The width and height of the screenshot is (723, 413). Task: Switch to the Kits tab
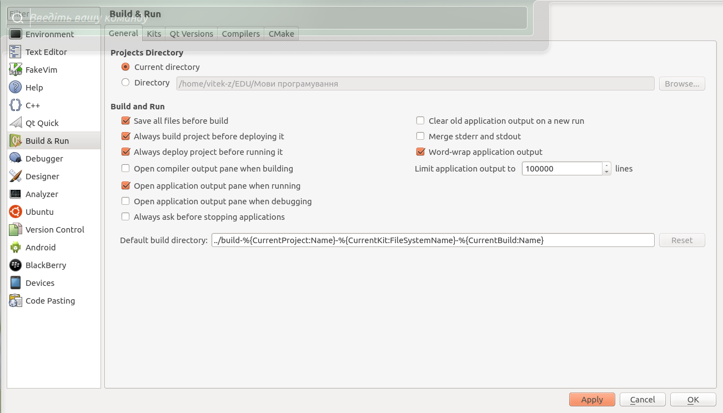pos(154,34)
